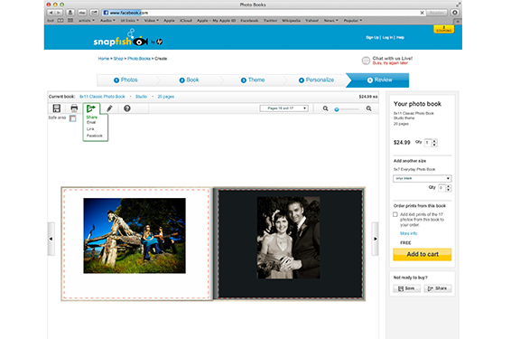Click the Home breadcrumb link
This screenshot has height=339, width=511.
[104, 59]
